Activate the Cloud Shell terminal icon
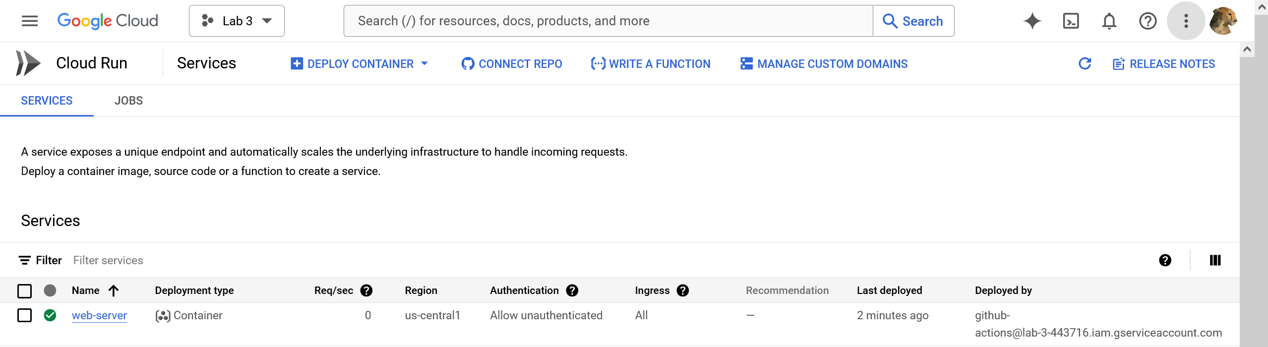 coord(1071,21)
